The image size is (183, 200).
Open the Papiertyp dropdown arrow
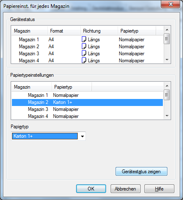click(82, 136)
